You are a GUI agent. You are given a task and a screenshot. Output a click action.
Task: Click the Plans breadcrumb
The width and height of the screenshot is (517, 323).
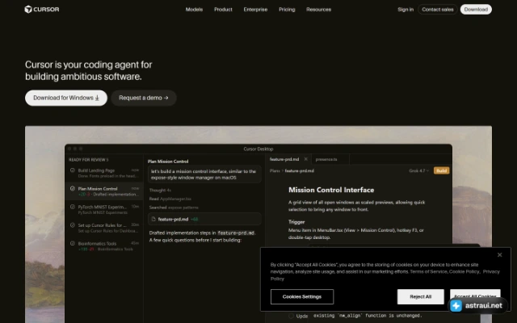tap(275, 170)
